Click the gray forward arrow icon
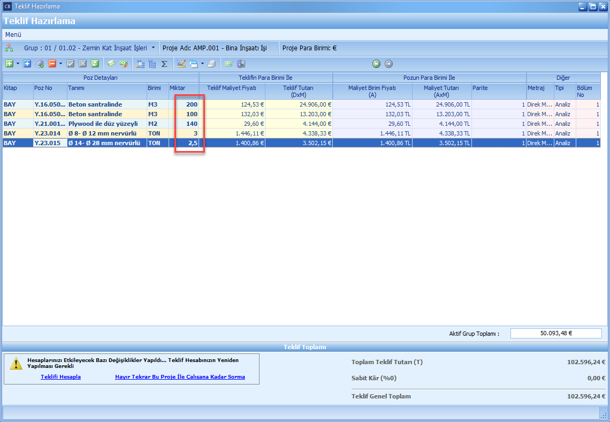Viewport: 610px width, 422px height. (389, 64)
